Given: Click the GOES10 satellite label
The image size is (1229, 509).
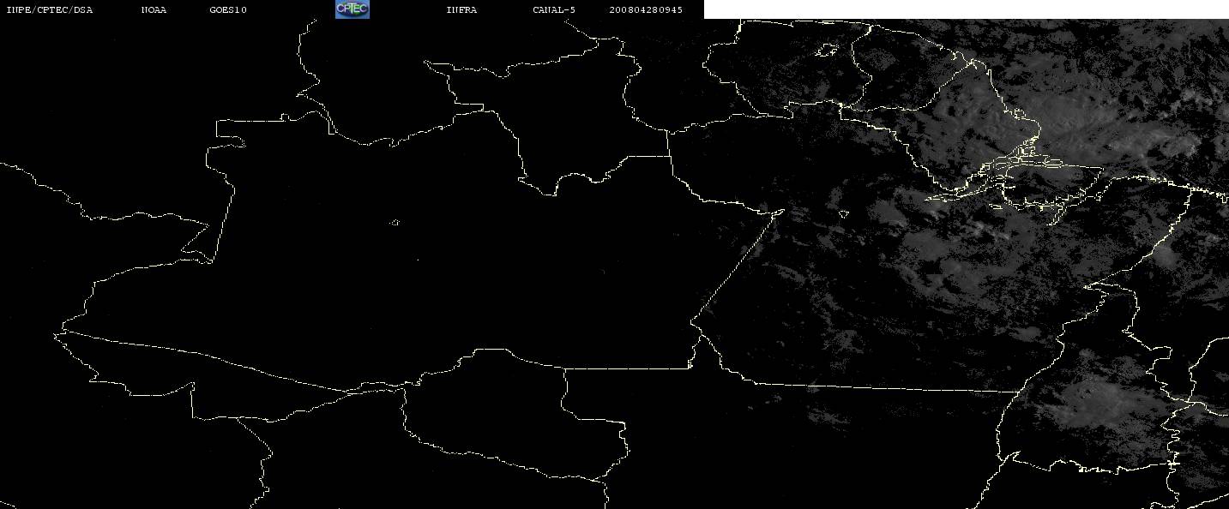Looking at the screenshot, I should [228, 10].
